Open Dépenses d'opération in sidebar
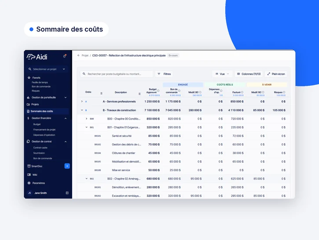Viewport: 319px width, 240px height. [44, 135]
